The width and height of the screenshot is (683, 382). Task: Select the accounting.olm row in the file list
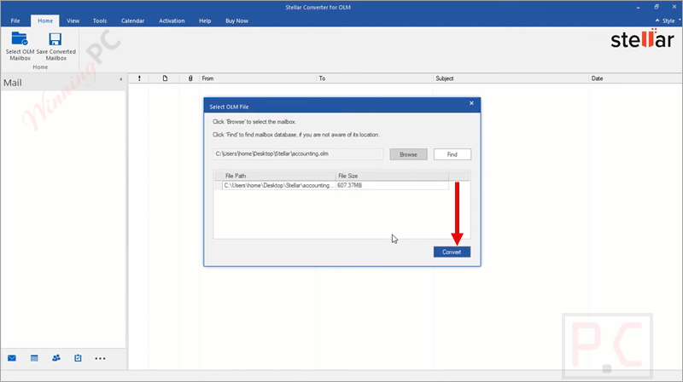pyautogui.click(x=331, y=185)
